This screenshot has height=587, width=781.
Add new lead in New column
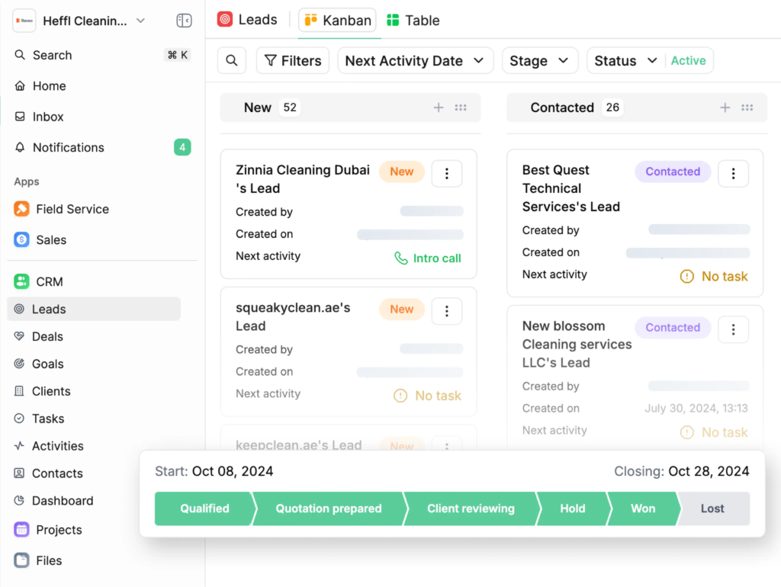(439, 107)
